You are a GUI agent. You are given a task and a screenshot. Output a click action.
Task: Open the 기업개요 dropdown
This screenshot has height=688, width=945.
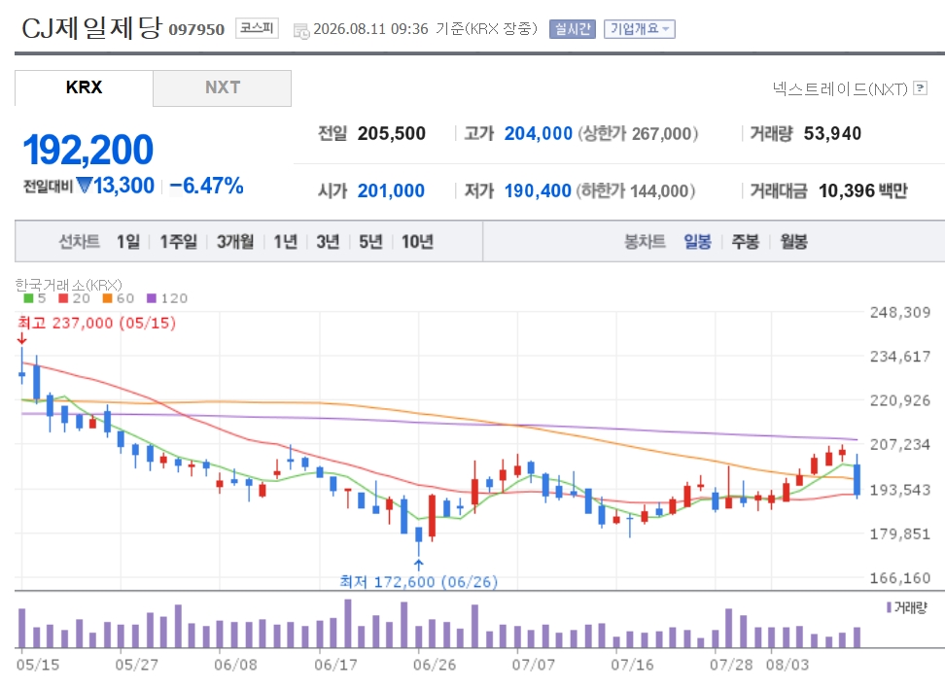tap(640, 29)
